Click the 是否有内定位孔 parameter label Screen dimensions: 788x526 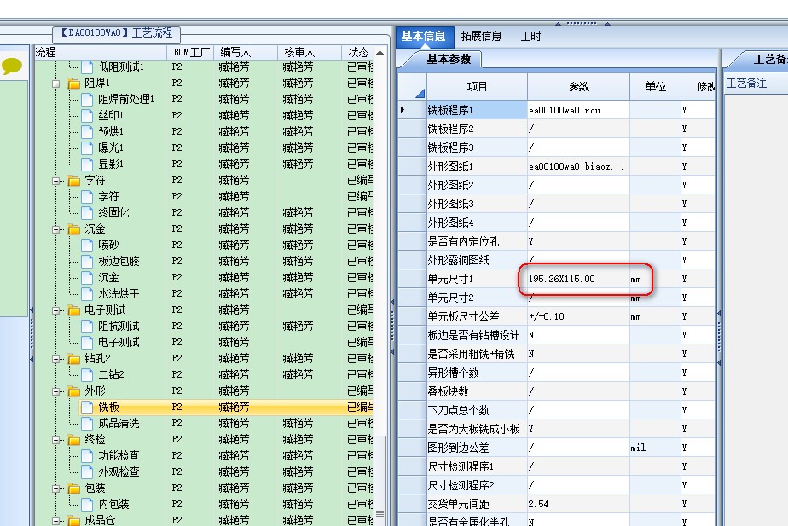point(463,241)
